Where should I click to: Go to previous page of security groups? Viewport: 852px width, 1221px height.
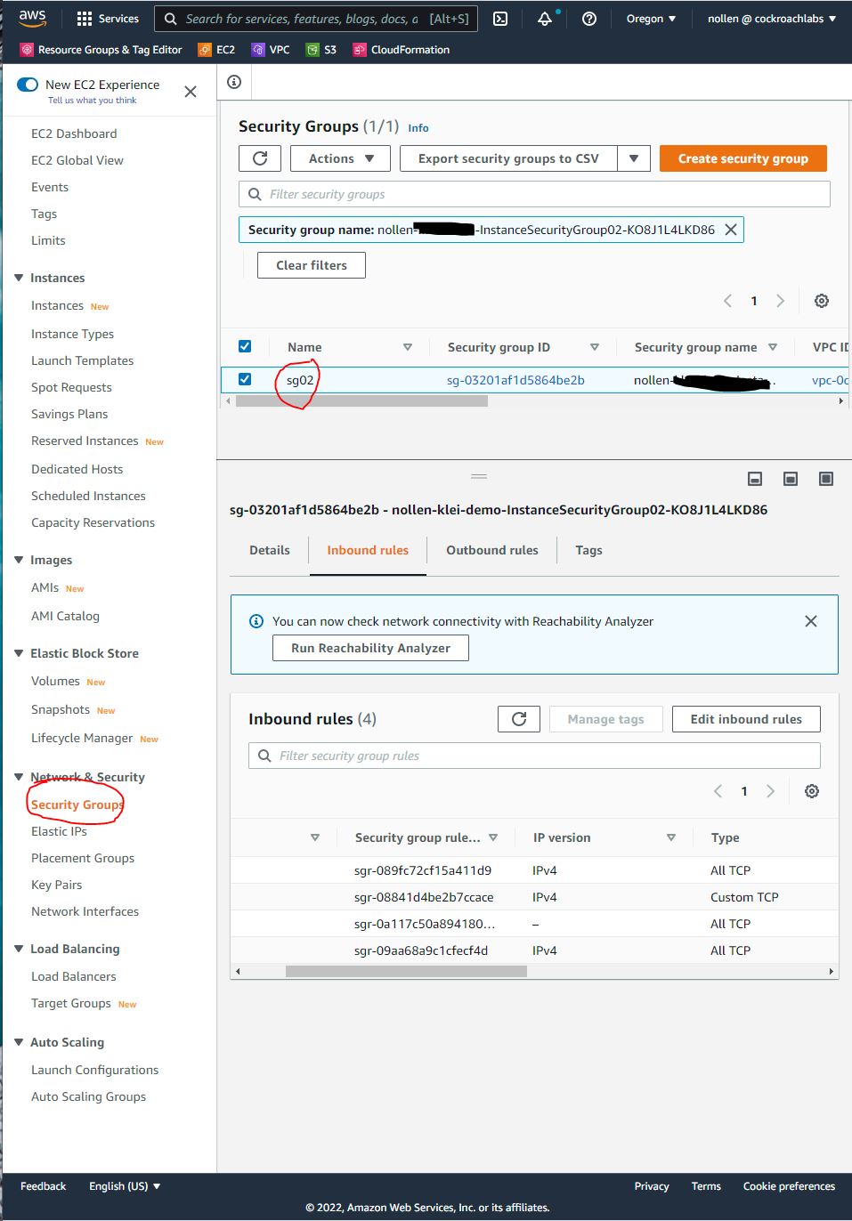[x=727, y=301]
